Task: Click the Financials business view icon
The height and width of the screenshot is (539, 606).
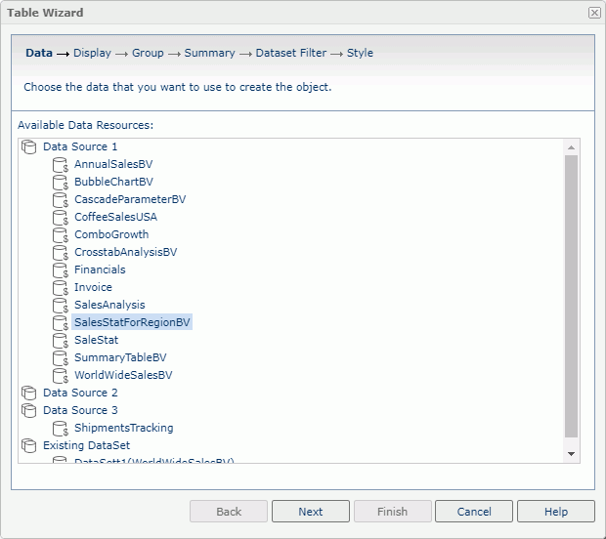Action: click(60, 269)
